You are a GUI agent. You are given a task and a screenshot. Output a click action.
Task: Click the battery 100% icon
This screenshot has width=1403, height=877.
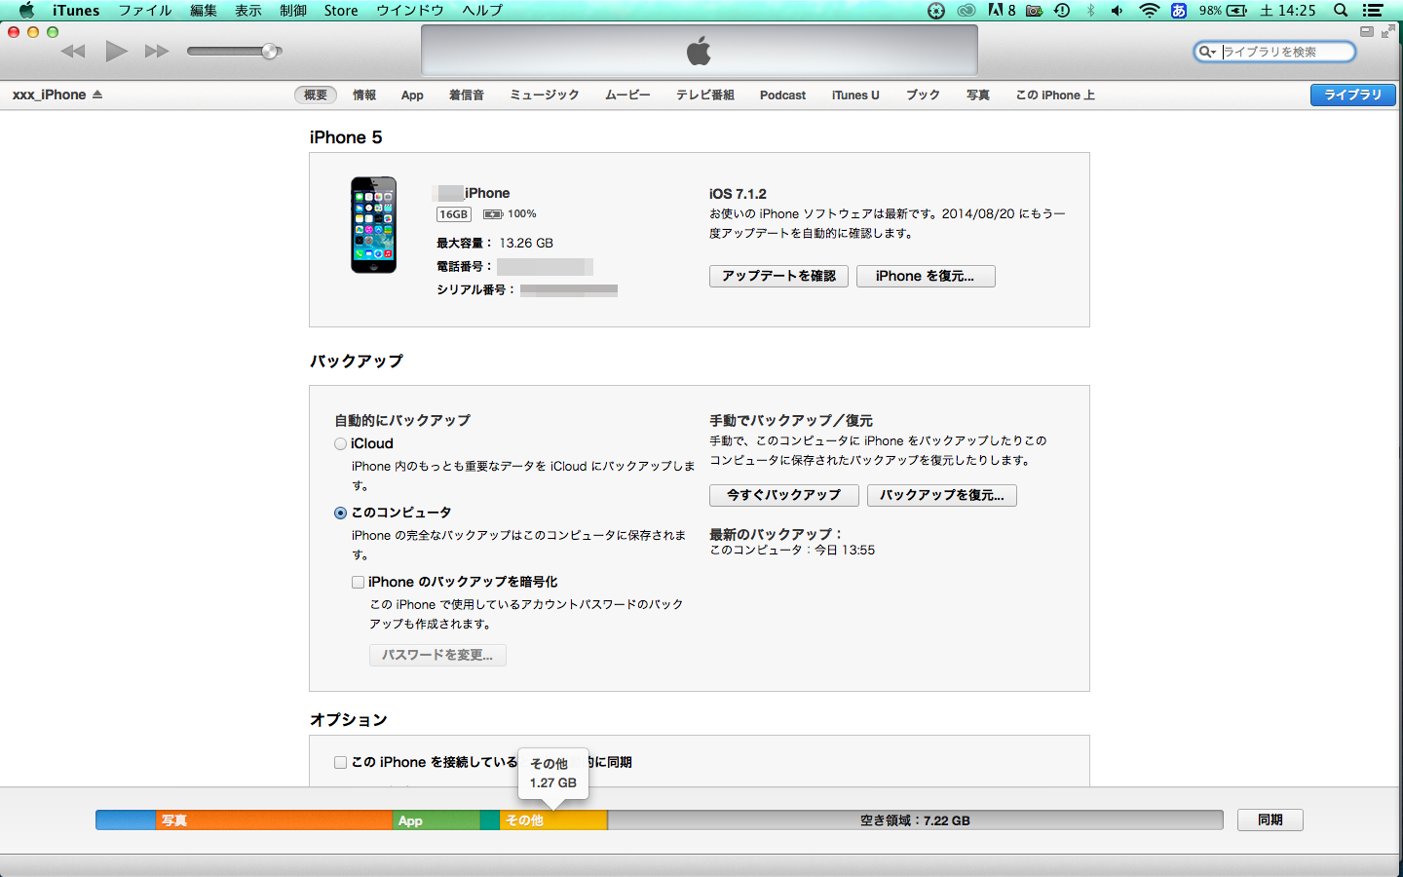(493, 214)
